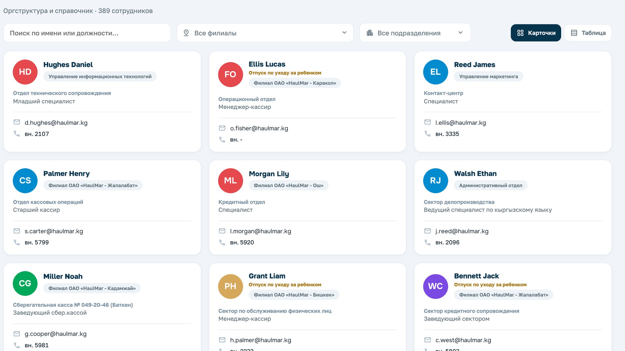Click the Административный отдел tag
The height and width of the screenshot is (351, 625).
tap(491, 185)
